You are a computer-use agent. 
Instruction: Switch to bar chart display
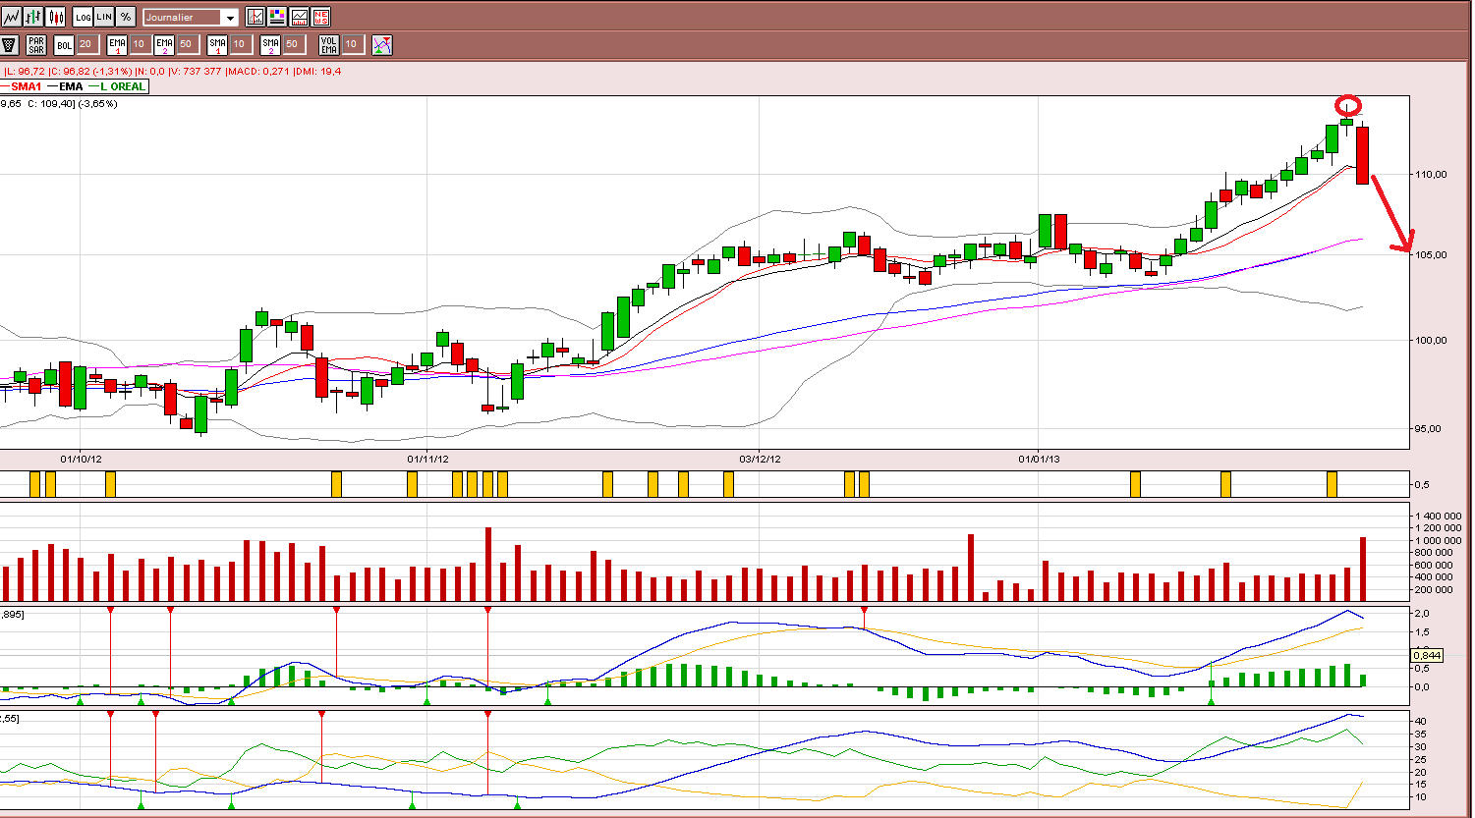click(34, 17)
